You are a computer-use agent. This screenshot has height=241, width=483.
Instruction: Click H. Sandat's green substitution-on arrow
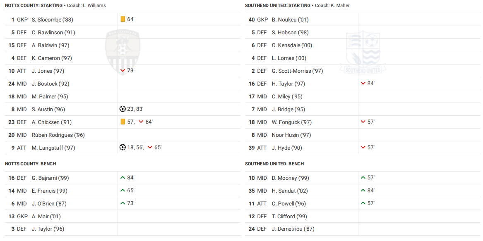[363, 191]
